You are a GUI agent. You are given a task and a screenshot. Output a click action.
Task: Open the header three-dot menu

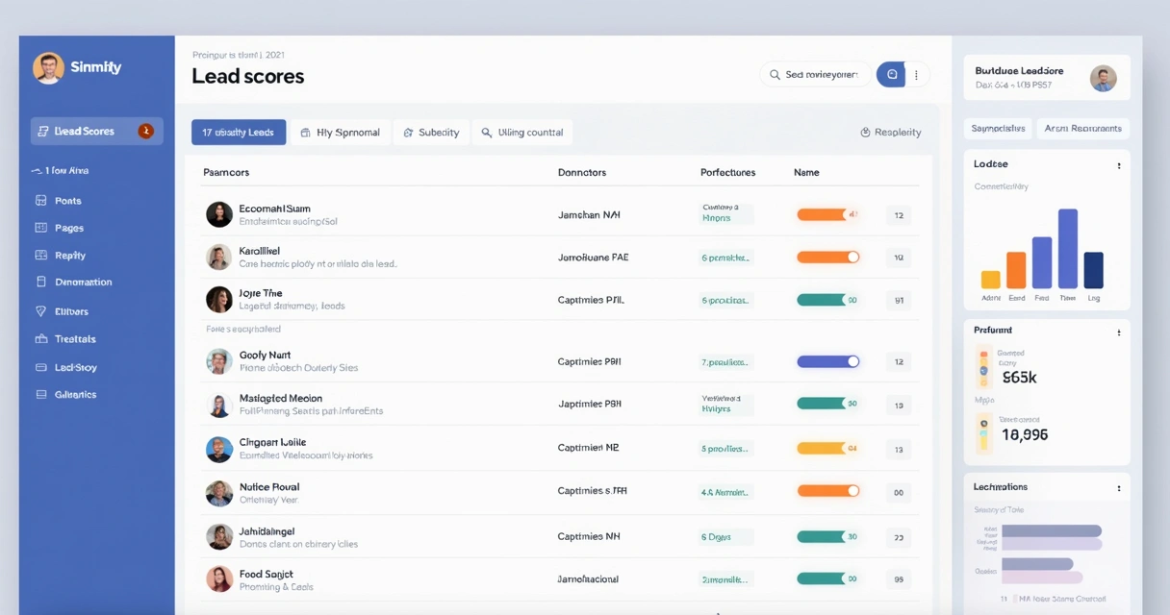[x=916, y=75]
